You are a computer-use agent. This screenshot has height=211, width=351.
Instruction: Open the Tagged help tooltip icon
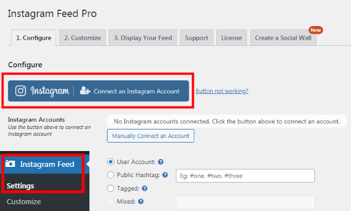coord(144,188)
